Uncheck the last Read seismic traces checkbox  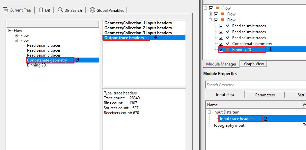(221, 38)
